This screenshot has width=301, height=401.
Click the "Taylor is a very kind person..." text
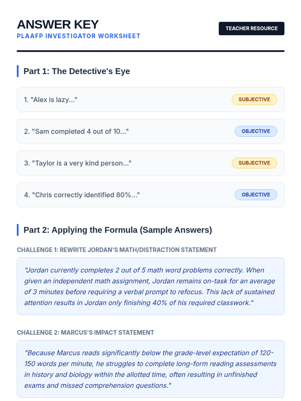coord(78,163)
